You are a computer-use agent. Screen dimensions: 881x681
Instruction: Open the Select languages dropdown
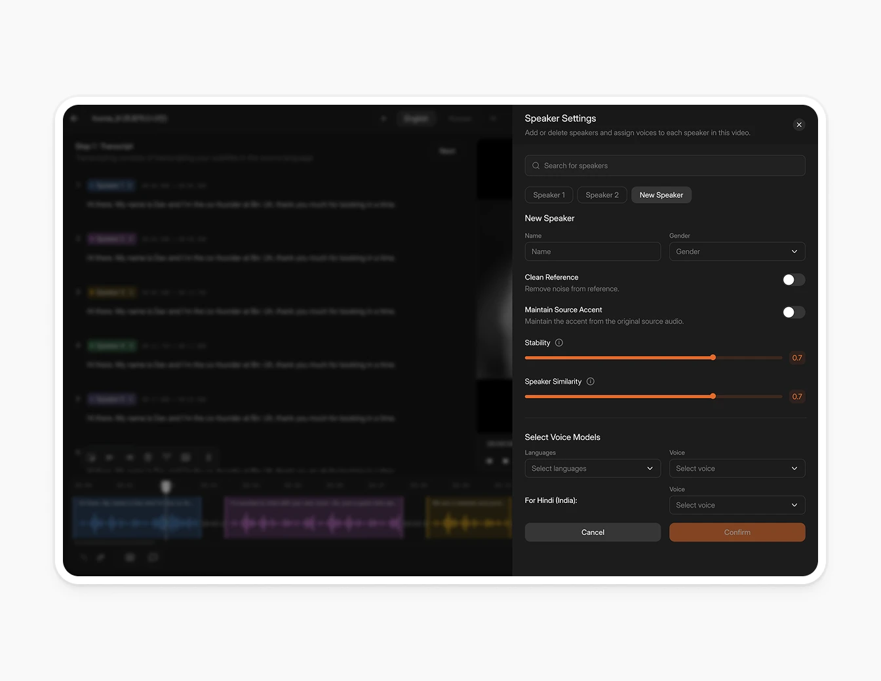(x=592, y=468)
